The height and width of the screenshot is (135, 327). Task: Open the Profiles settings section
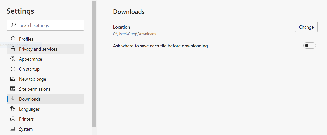45,39
